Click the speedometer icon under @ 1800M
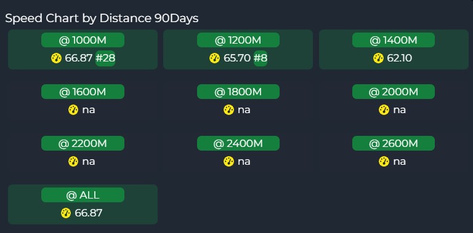Image resolution: width=473 pixels, height=233 pixels. pyautogui.click(x=228, y=110)
